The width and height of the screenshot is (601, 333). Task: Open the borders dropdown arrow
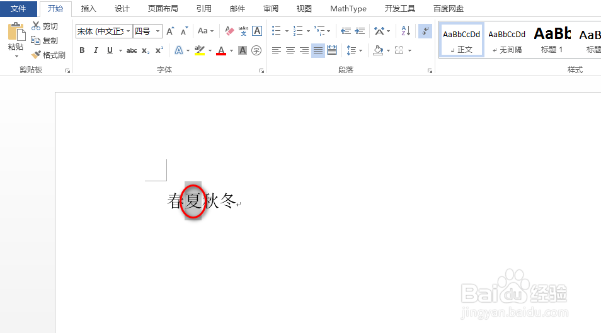pyautogui.click(x=409, y=50)
